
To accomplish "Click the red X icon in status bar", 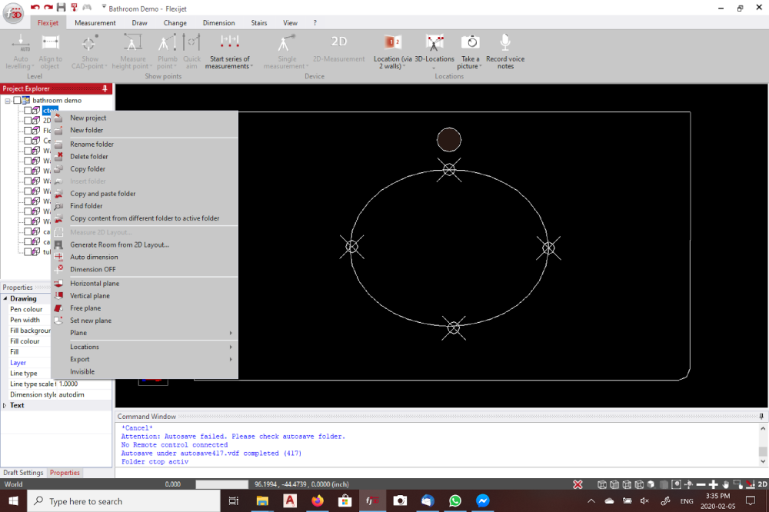I will click(x=578, y=484).
